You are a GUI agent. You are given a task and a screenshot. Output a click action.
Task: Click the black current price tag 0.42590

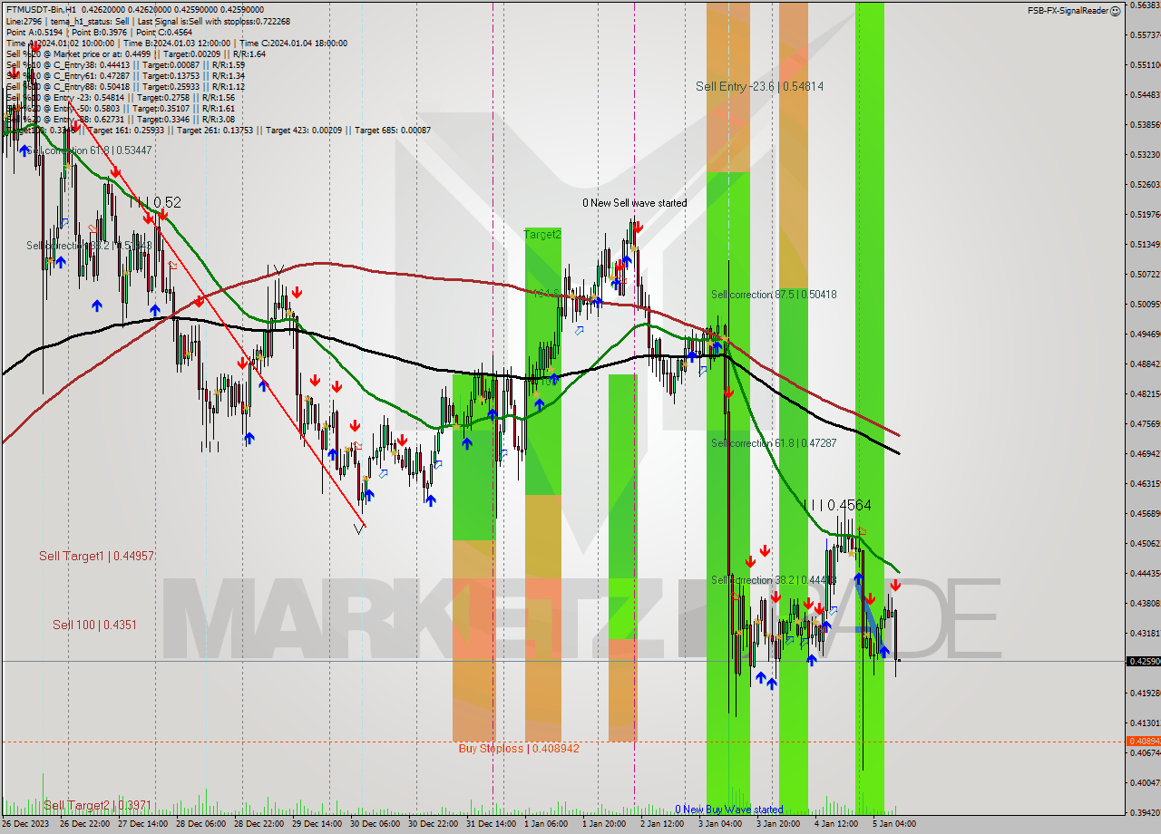1143,661
